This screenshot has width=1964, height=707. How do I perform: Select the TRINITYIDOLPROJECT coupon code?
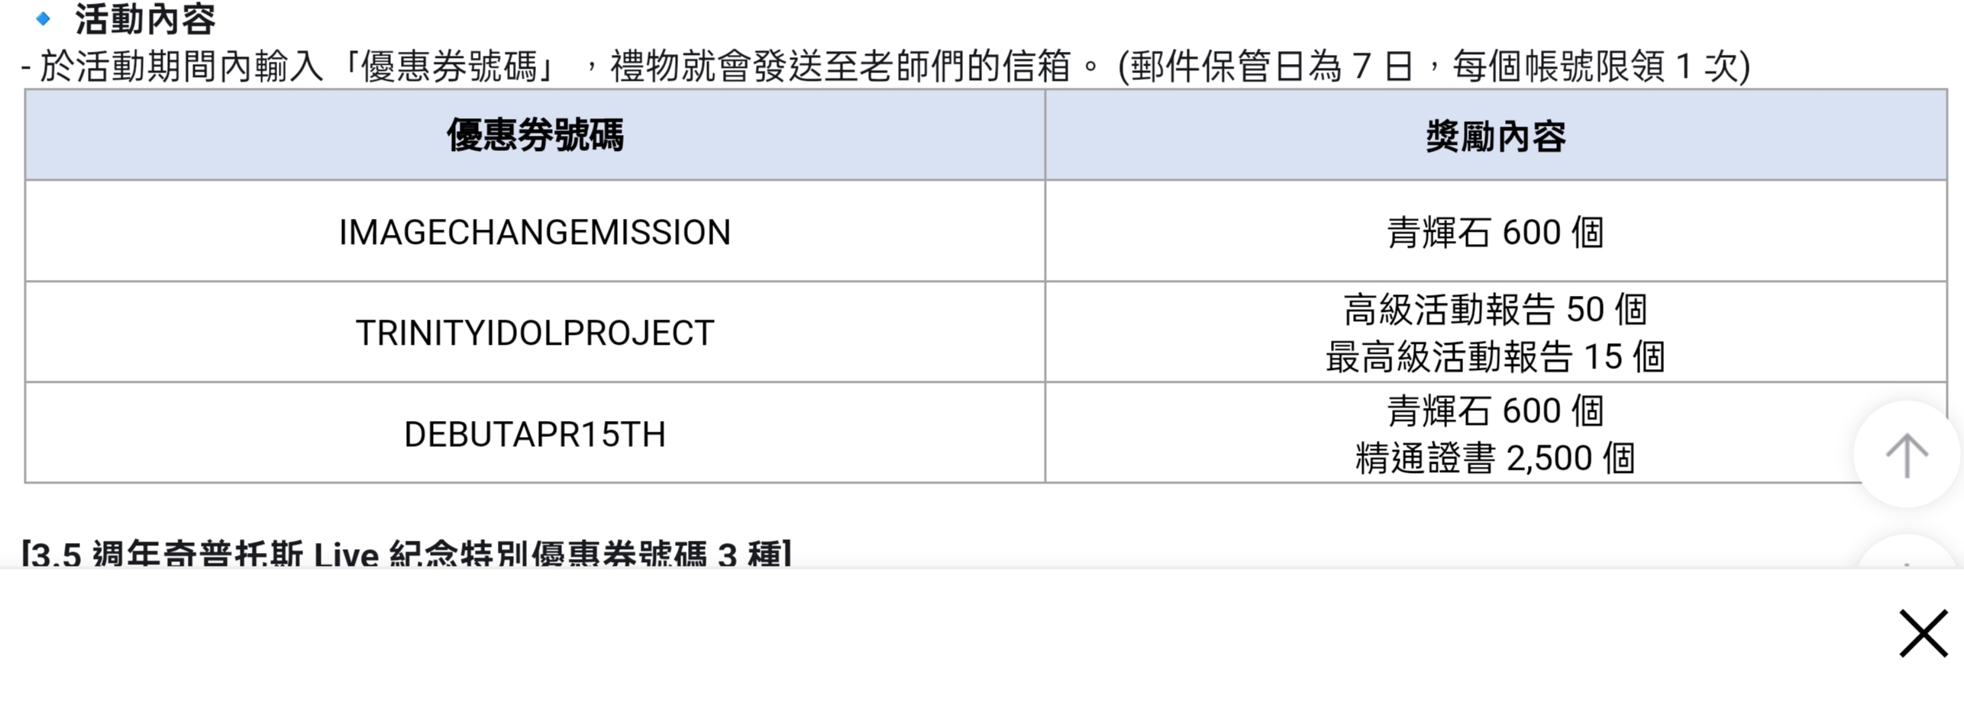point(535,333)
